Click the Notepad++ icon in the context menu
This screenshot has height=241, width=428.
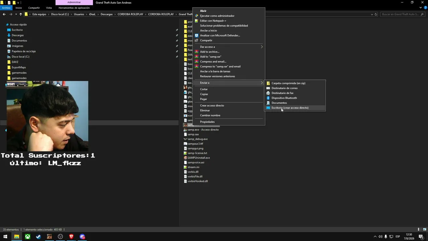(197, 21)
